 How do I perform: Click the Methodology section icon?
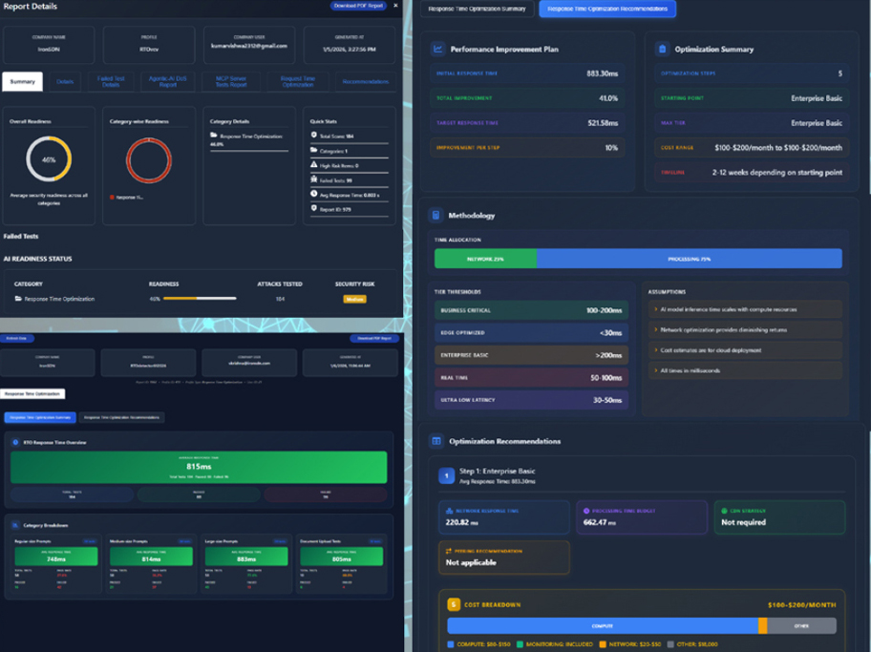[435, 216]
